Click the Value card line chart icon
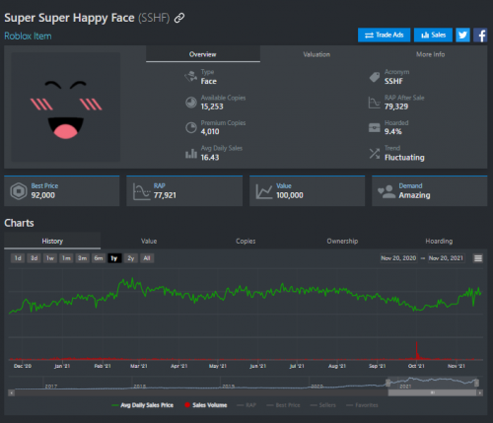 264,191
